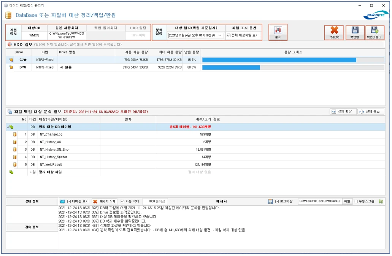Click the 정리 대상 DB 테이블 green group icon
Screen dimensions: 392x256
(11, 127)
